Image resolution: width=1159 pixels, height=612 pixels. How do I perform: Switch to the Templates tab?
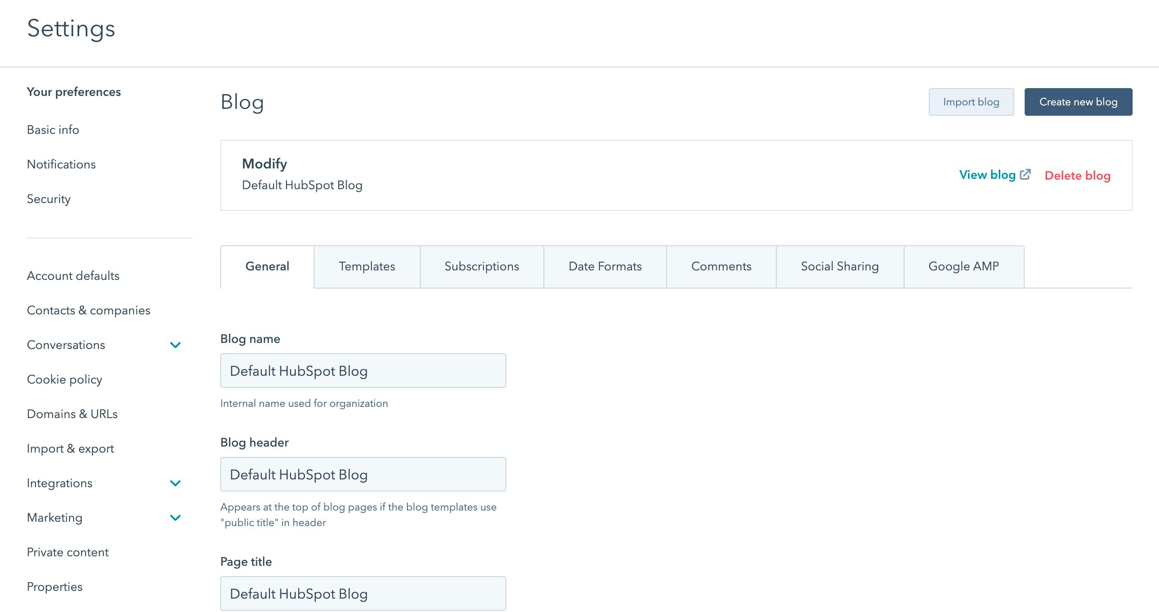tap(367, 266)
